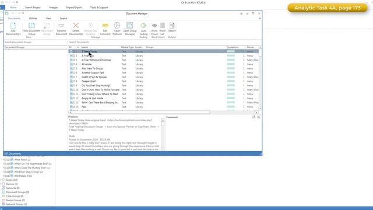Image resolution: width=373 pixels, height=210 pixels.
Task: Select the 'Deeper Grief' document row
Action: pos(163,81)
